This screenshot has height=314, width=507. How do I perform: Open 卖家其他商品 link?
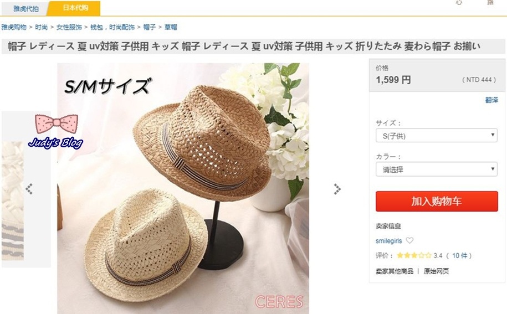click(x=395, y=271)
